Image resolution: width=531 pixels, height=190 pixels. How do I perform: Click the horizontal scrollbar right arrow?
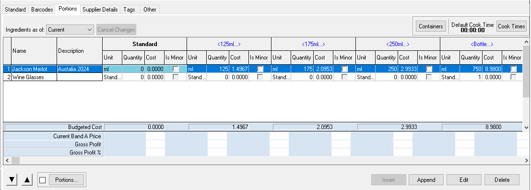tap(526, 160)
